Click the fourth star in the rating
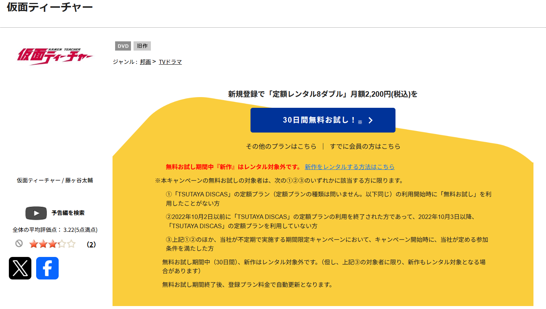Screen dimensions: 546x309 tap(62, 244)
